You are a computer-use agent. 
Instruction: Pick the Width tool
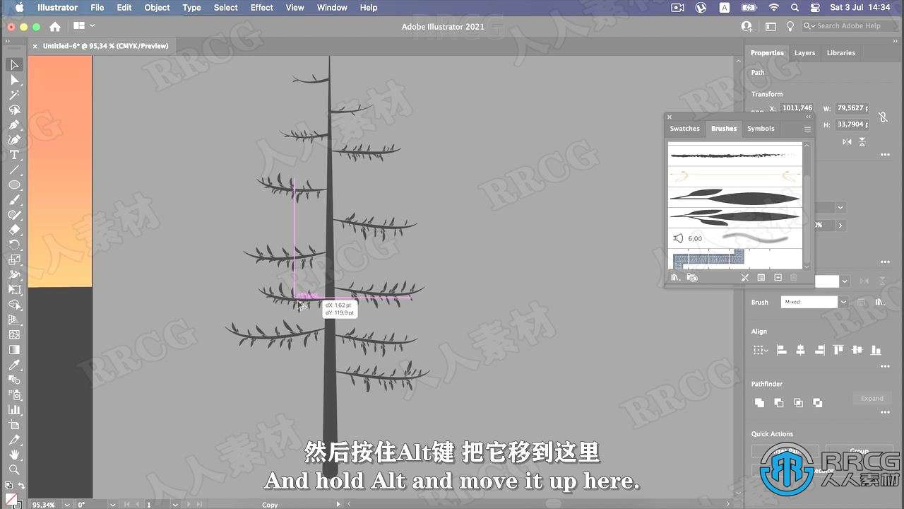[14, 274]
